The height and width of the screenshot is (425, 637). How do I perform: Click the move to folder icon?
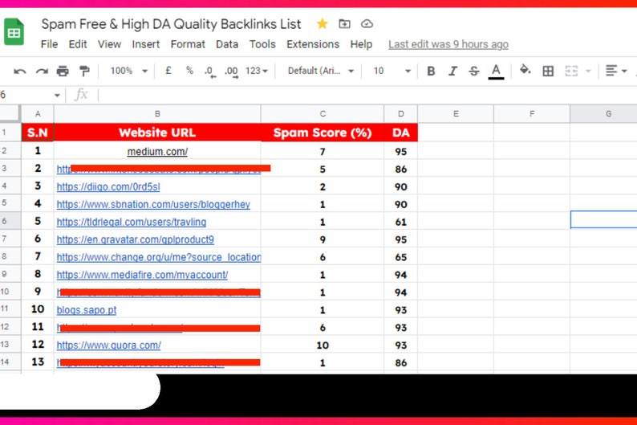[344, 23]
